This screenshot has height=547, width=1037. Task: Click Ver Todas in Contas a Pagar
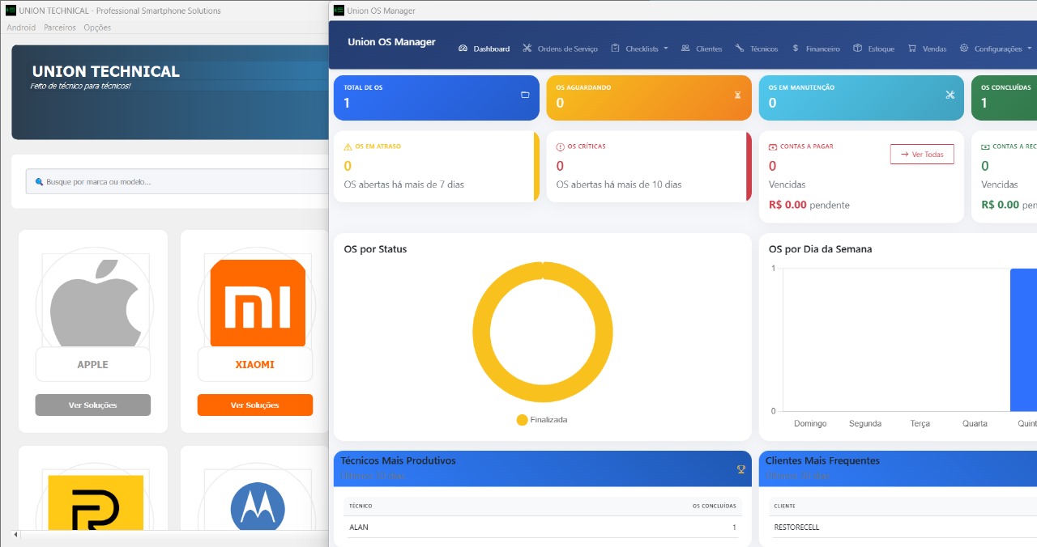pos(921,154)
